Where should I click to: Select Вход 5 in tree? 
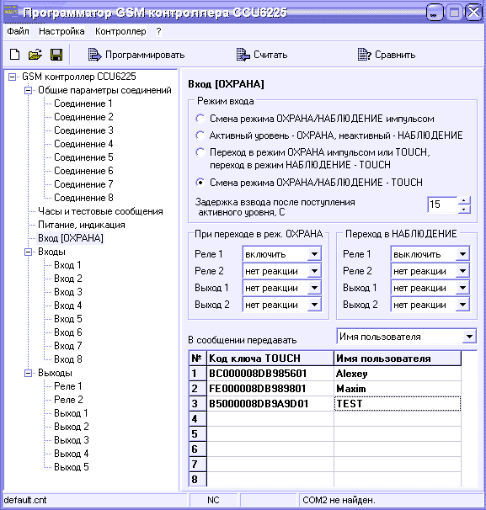[x=68, y=319]
